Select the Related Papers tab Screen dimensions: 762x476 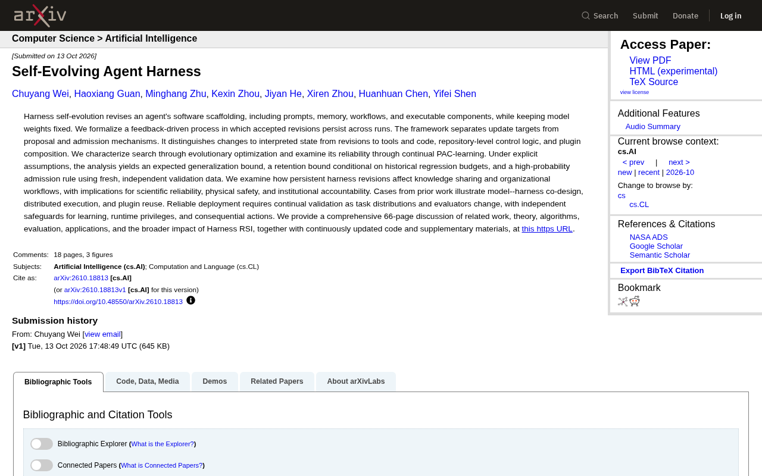[277, 381]
